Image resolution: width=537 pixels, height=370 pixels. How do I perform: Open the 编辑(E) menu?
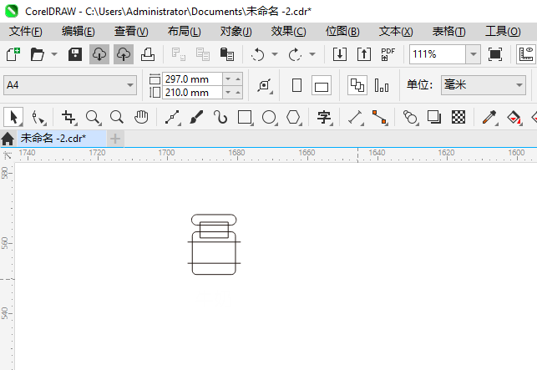click(78, 32)
